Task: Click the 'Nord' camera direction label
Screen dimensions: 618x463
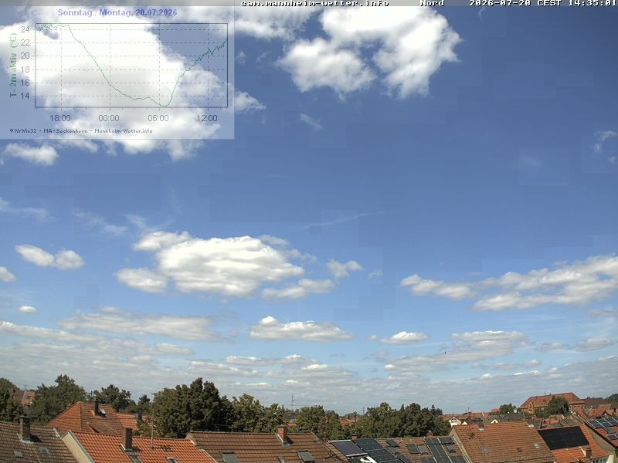Action: [x=432, y=3]
